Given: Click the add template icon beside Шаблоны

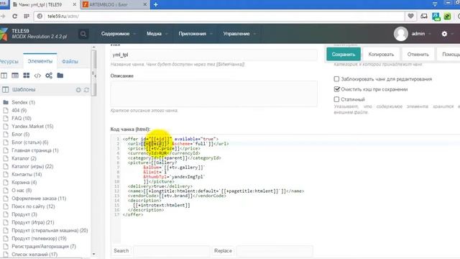Looking at the screenshot, I should pyautogui.click(x=78, y=90).
